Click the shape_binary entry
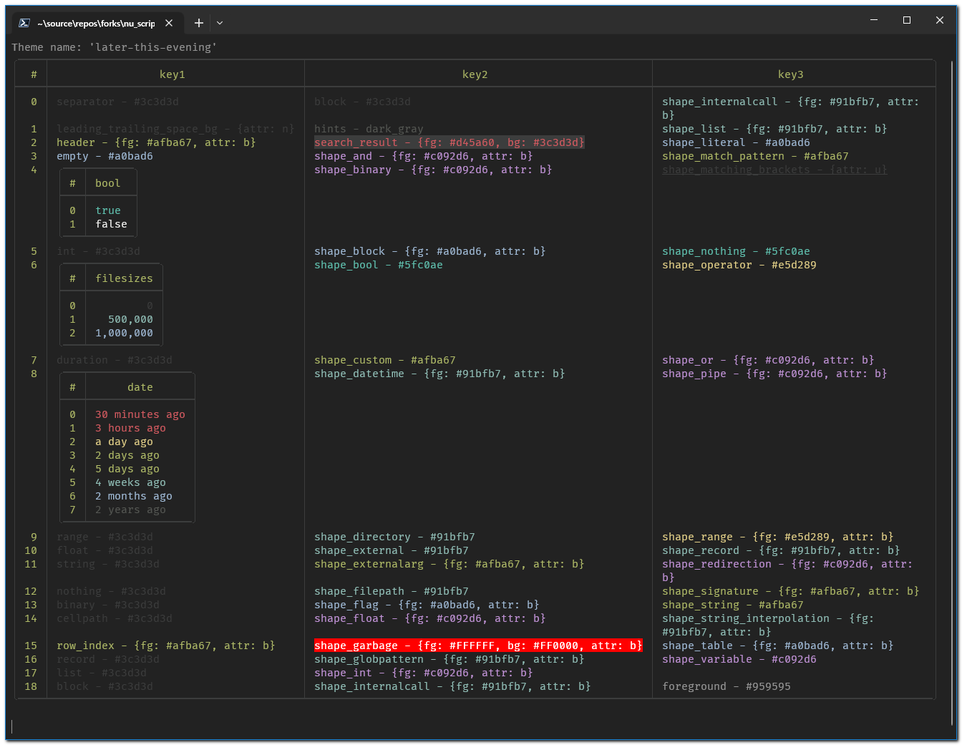The image size is (962, 745). point(433,170)
